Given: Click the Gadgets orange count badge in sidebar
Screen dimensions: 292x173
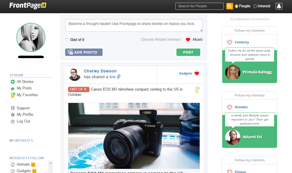Looking at the screenshot, I should [34, 171].
